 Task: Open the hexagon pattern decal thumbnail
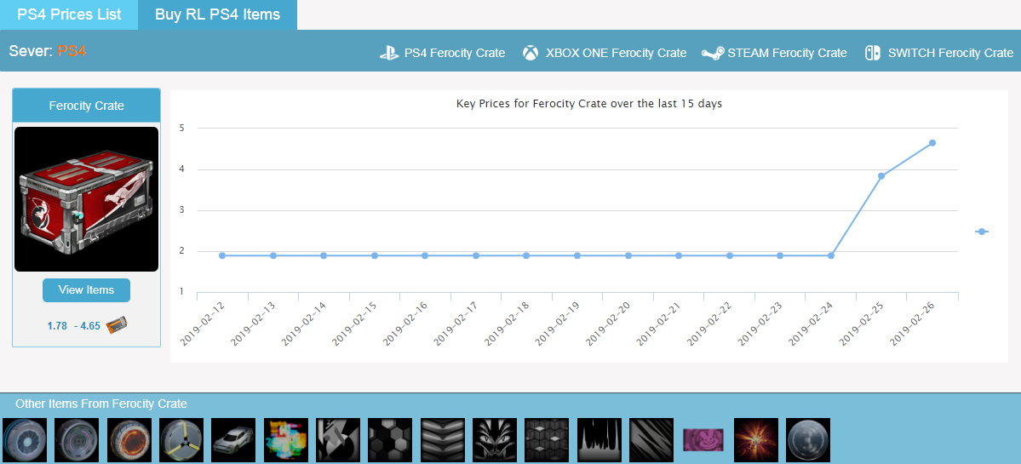click(390, 440)
